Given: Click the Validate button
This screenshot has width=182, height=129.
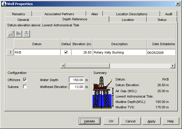Looking at the screenshot, I should point(90,121).
